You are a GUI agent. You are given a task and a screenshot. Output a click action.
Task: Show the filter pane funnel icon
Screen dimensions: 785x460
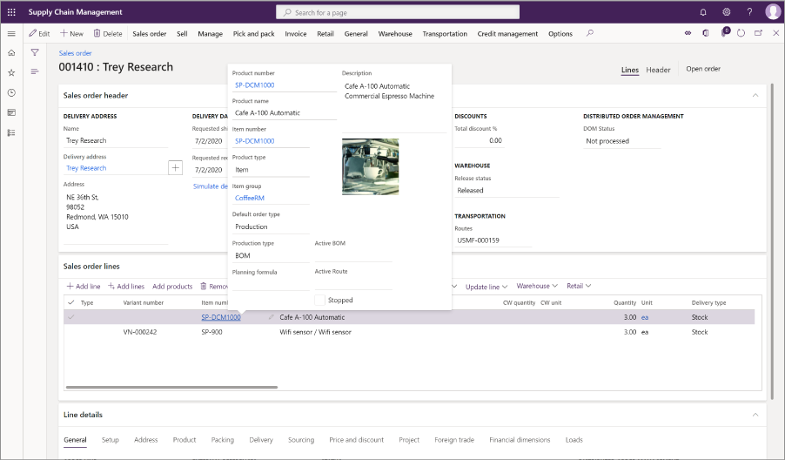(35, 52)
